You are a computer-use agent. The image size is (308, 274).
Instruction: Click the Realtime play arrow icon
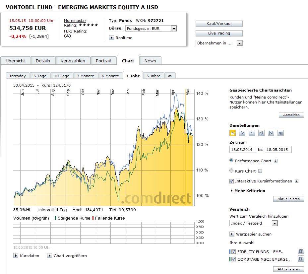tap(112, 38)
